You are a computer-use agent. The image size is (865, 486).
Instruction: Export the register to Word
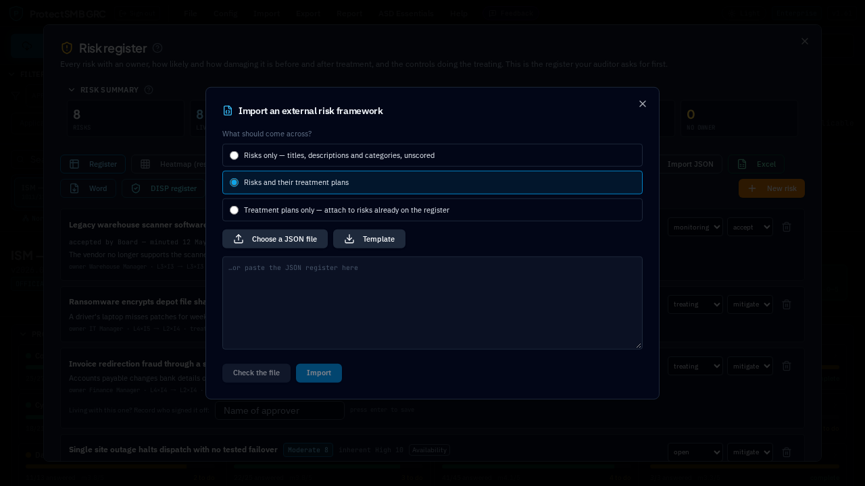(x=88, y=188)
